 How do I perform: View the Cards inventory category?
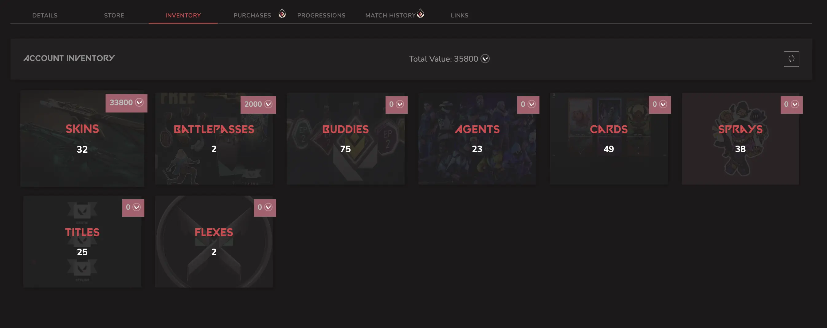pos(609,138)
